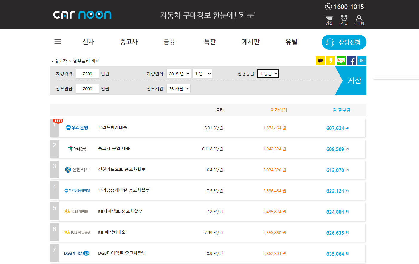Click 할부금리 비교 breadcrumb

(x=86, y=61)
